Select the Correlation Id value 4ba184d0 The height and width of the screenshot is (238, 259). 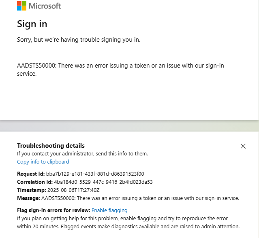pyautogui.click(x=103, y=182)
